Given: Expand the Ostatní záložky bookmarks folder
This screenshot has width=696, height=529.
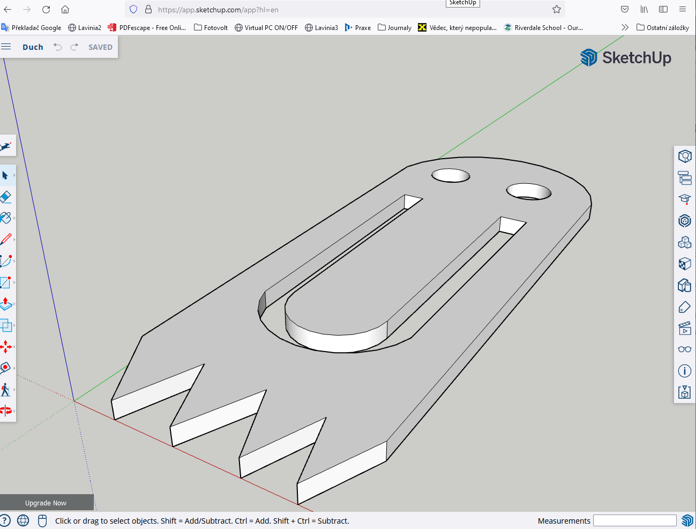Looking at the screenshot, I should pyautogui.click(x=663, y=27).
